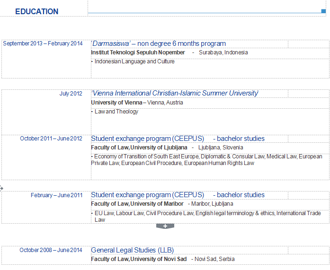Click the EU Law, Labour Law course list

point(206,216)
